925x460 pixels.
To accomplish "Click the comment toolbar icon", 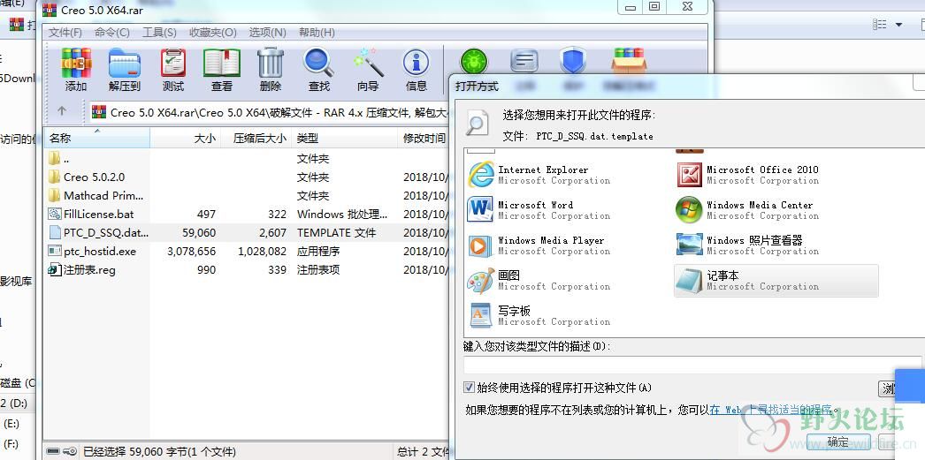I will click(x=524, y=62).
